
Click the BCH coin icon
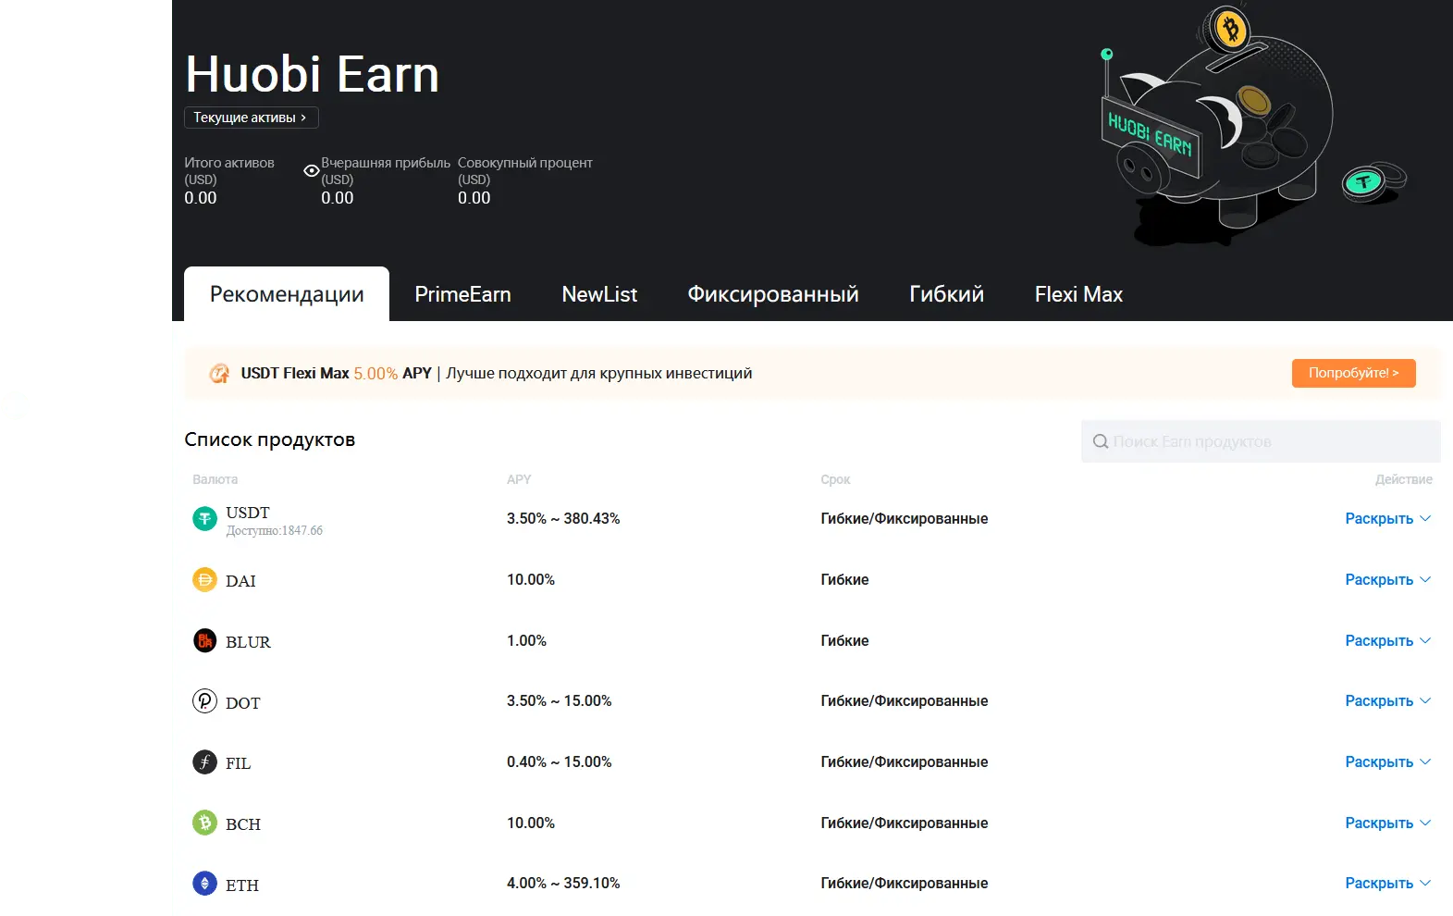204,823
